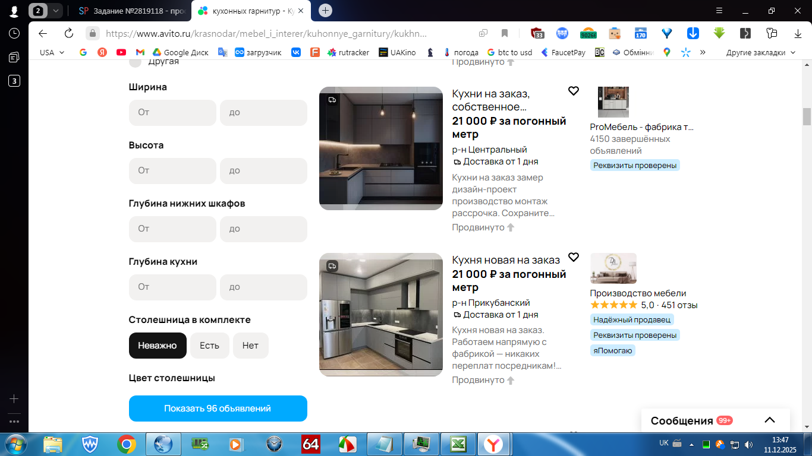Open seller 'ProМебель - фабрика' link
The width and height of the screenshot is (812, 456).
641,127
